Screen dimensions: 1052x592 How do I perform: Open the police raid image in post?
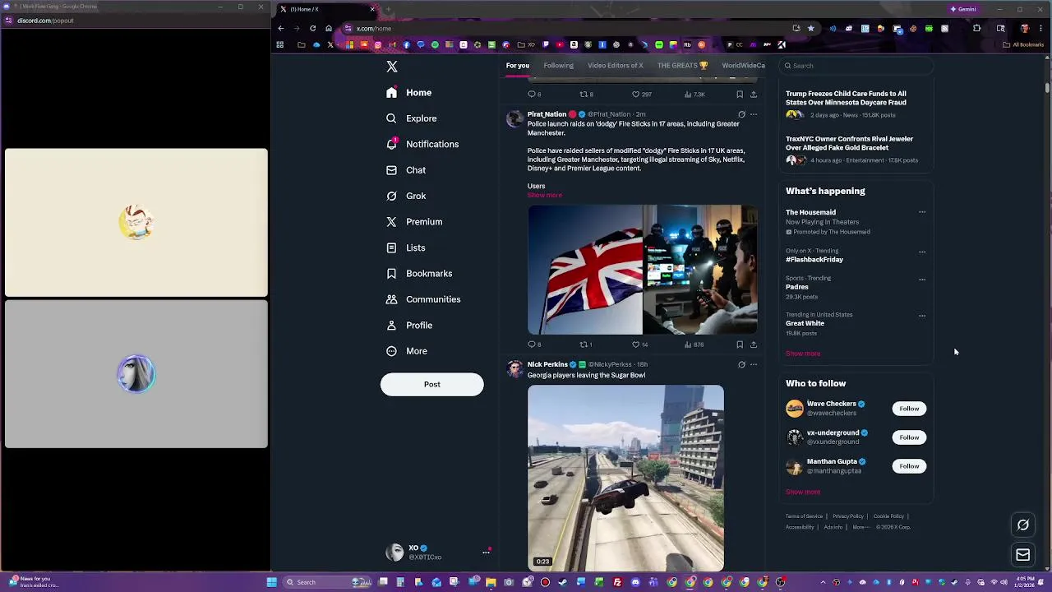point(700,270)
